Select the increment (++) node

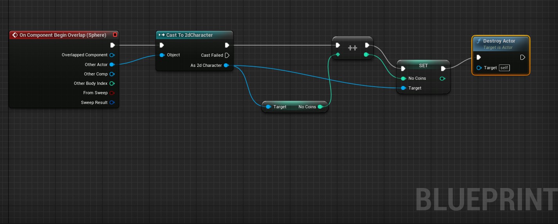[x=353, y=48]
